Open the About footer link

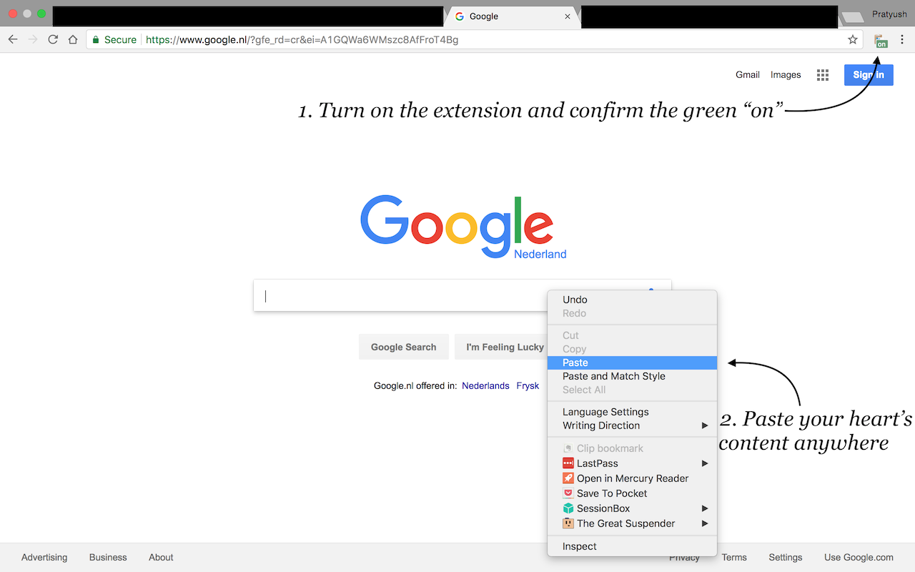pos(161,558)
